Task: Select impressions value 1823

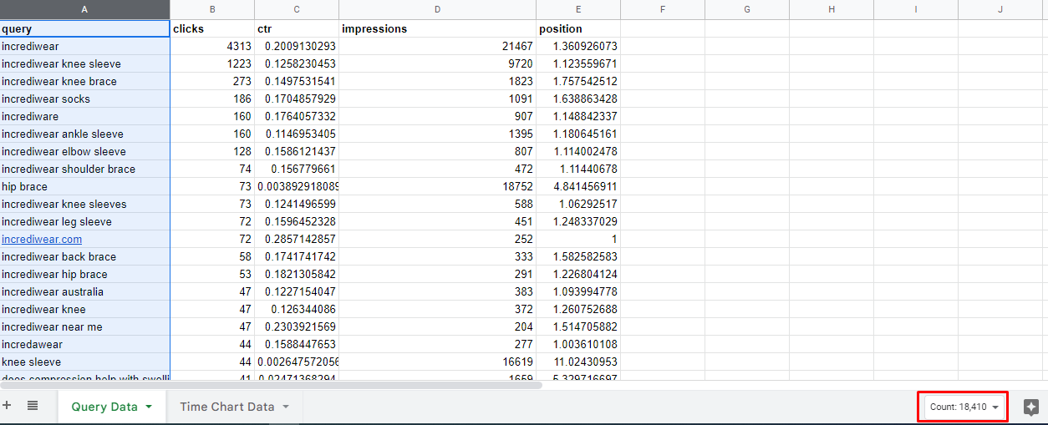Action: coord(438,81)
